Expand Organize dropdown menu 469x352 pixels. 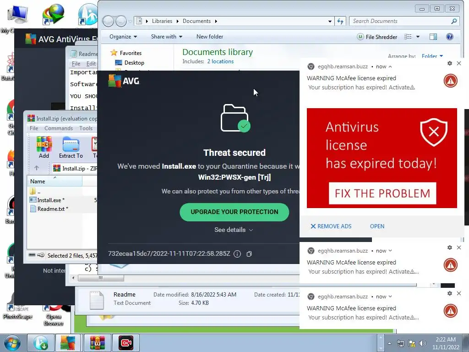(x=123, y=37)
